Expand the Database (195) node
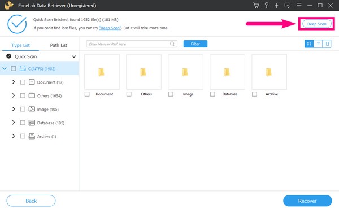This screenshot has height=213, width=339. pos(14,123)
